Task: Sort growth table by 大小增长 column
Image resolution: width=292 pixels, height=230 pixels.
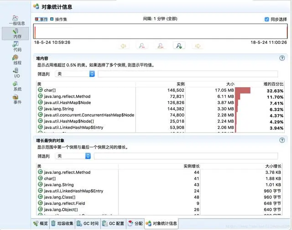Action: 241,166
